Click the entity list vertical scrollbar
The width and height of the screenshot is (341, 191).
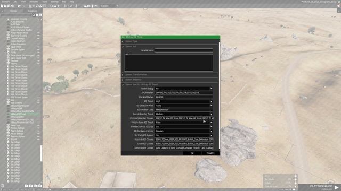point(42,153)
